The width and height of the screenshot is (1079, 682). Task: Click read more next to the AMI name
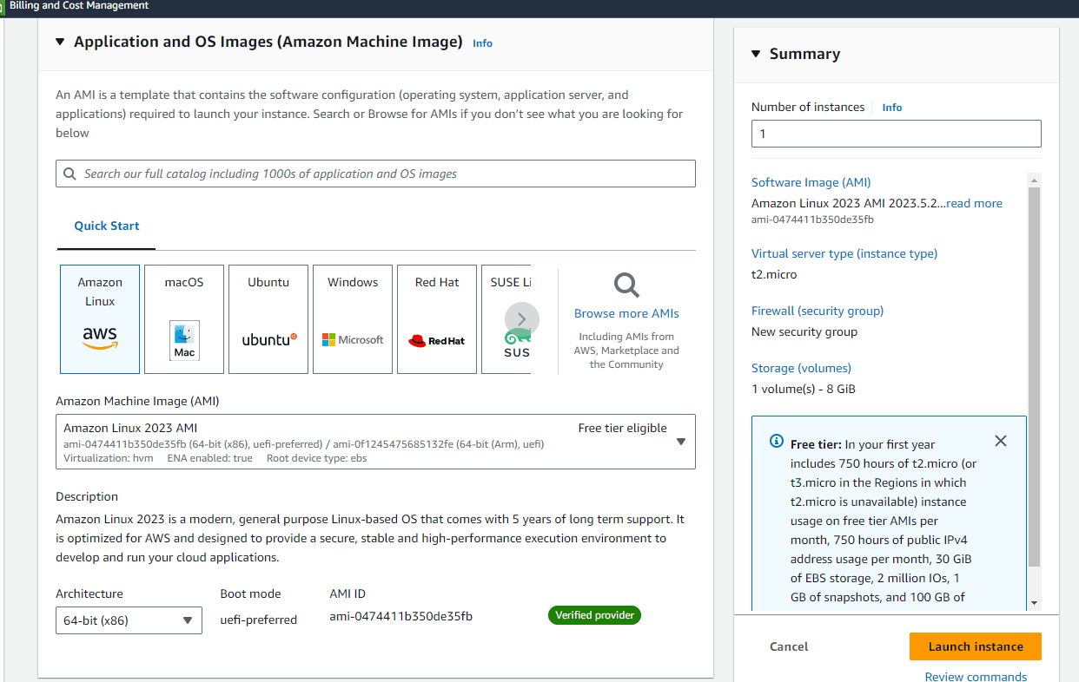(x=973, y=202)
